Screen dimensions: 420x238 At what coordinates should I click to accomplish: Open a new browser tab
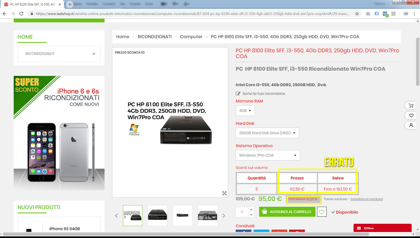coord(70,4)
